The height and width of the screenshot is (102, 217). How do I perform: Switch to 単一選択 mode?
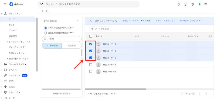[52, 46]
